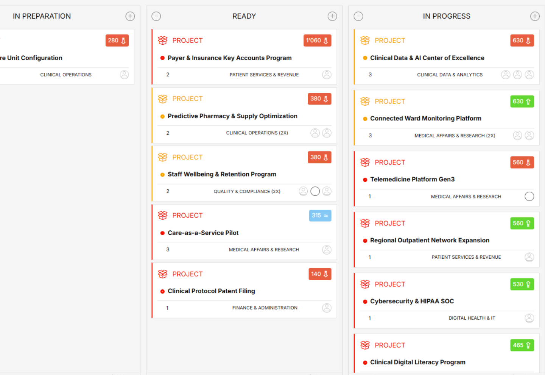Click the project icon on the Regional Outpatient Network card
Image resolution: width=545 pixels, height=375 pixels.
coord(365,223)
